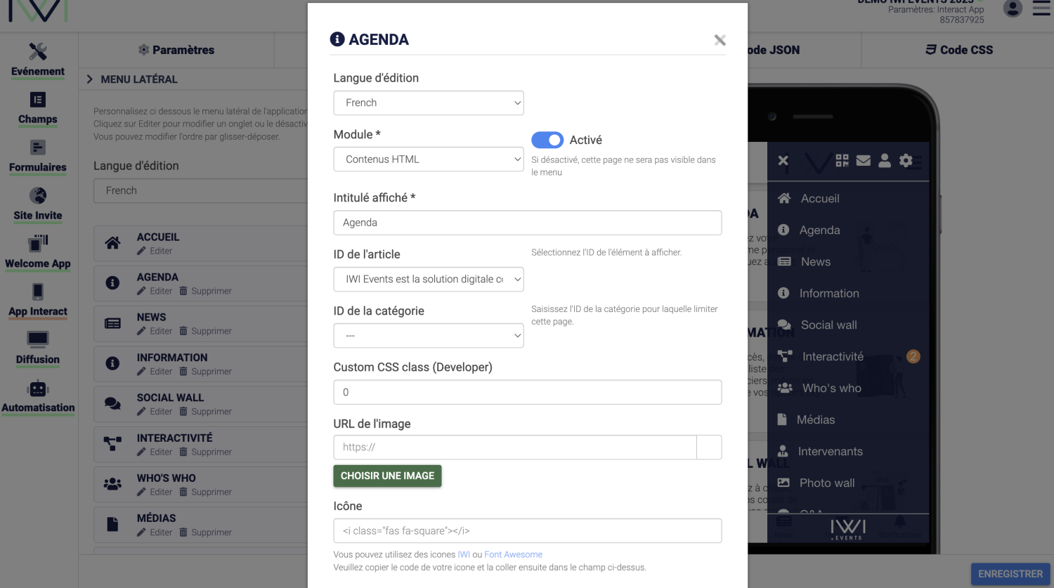Click the Social Wall chat icon in list
Viewport: 1054px width, 588px height.
[112, 403]
